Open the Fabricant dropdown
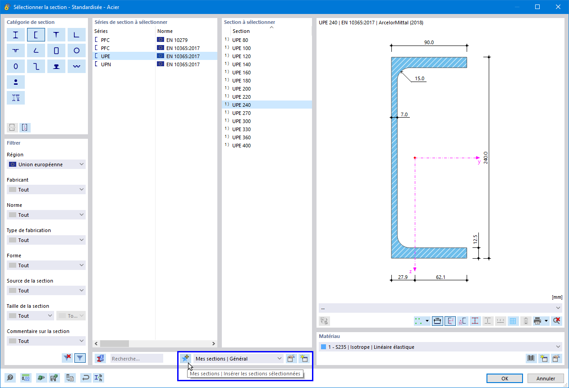Viewport: 569px width, 388px height. click(46, 190)
